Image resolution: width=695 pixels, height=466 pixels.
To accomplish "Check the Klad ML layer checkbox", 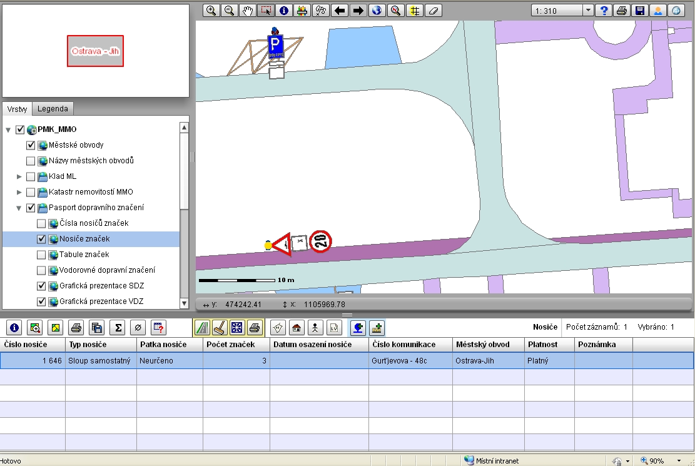I will 31,176.
